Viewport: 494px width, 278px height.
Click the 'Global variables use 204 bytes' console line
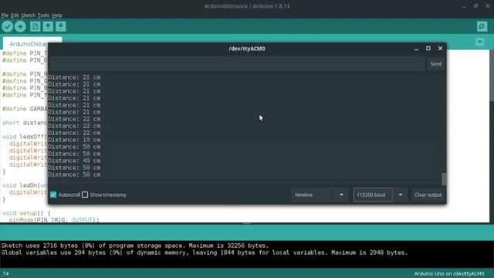click(x=205, y=253)
